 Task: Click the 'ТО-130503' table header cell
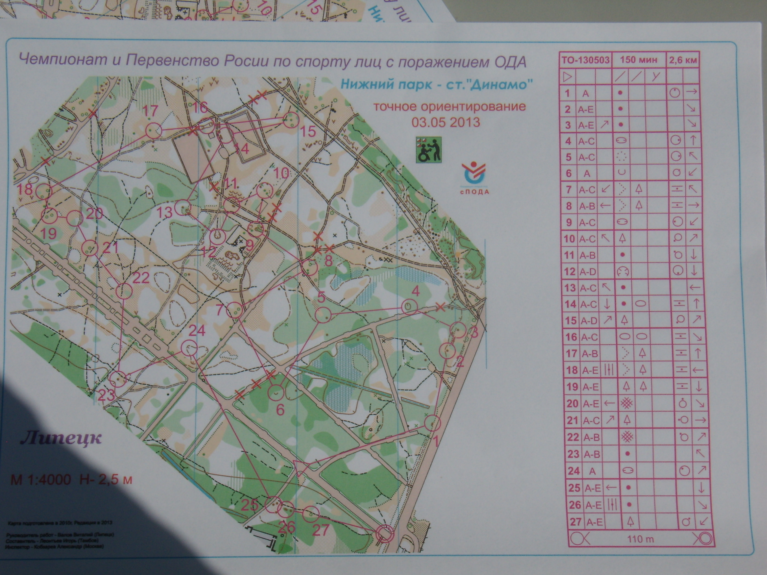click(x=585, y=60)
